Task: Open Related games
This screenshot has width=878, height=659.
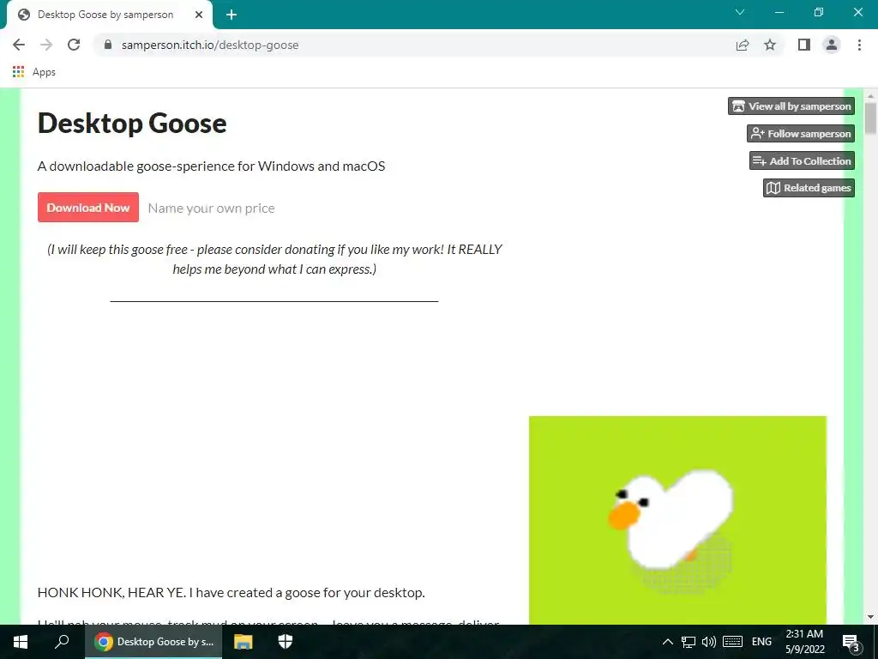Action: pos(809,188)
